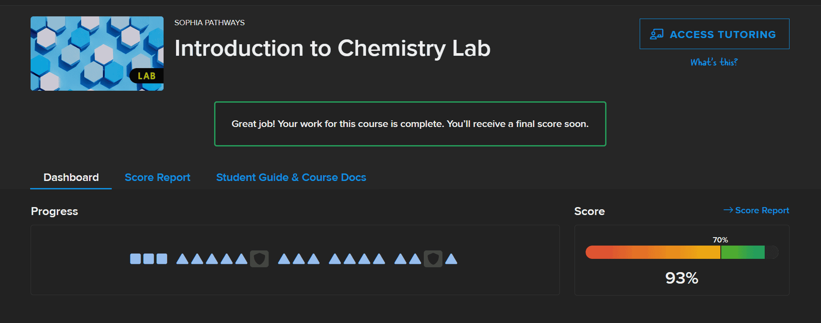Viewport: 821px width, 323px height.
Task: Click the second square progress marker
Action: point(149,258)
